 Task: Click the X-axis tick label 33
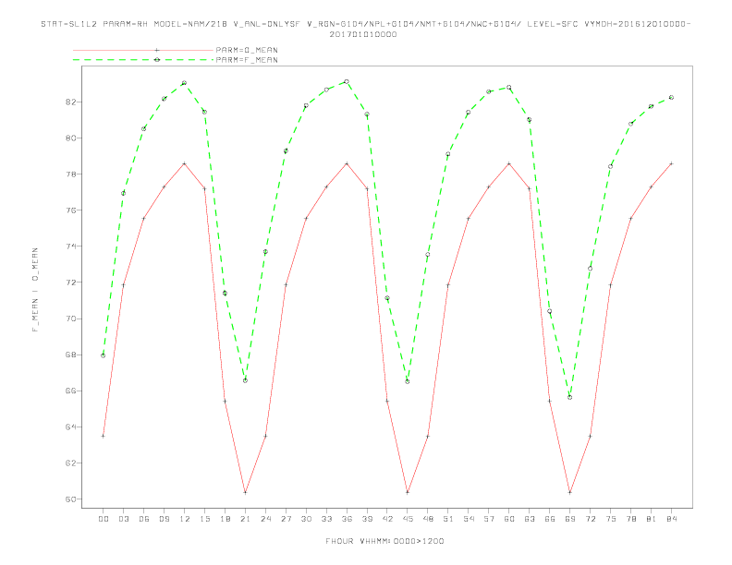(x=326, y=519)
